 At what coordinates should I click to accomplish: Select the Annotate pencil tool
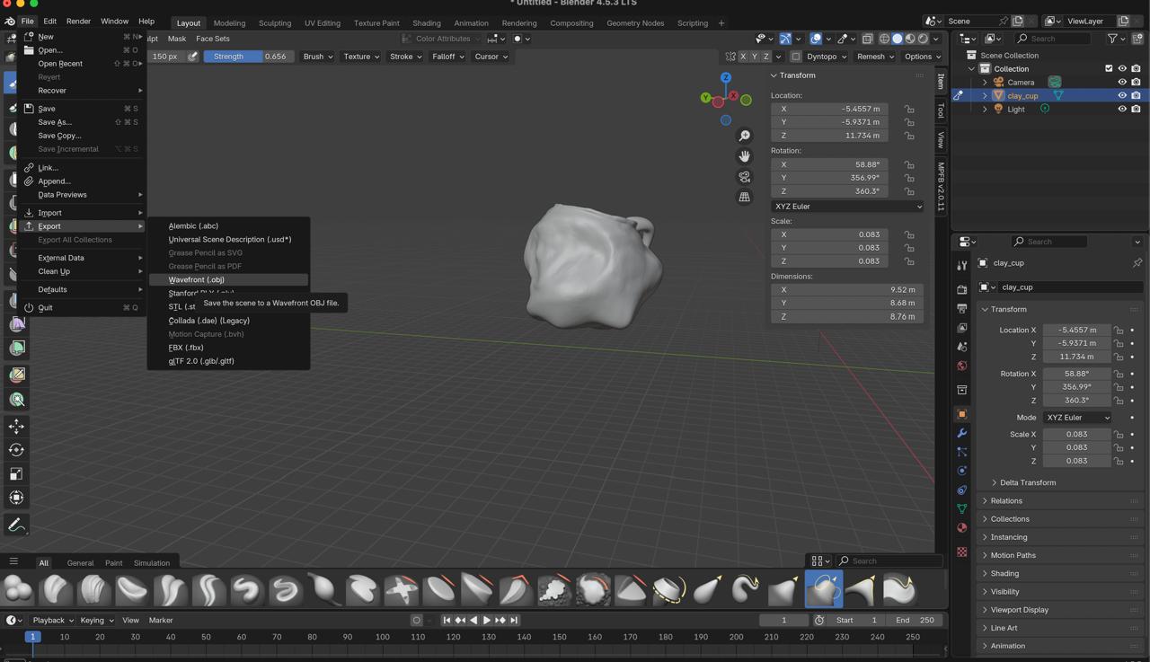16,525
